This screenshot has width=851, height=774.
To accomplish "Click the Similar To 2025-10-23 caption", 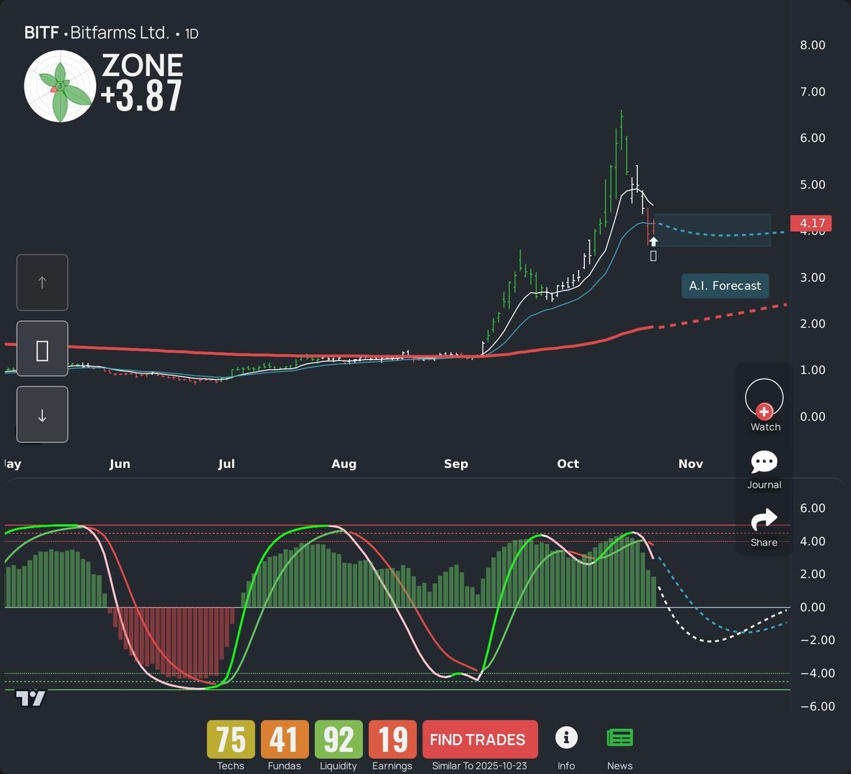I will point(479,766).
